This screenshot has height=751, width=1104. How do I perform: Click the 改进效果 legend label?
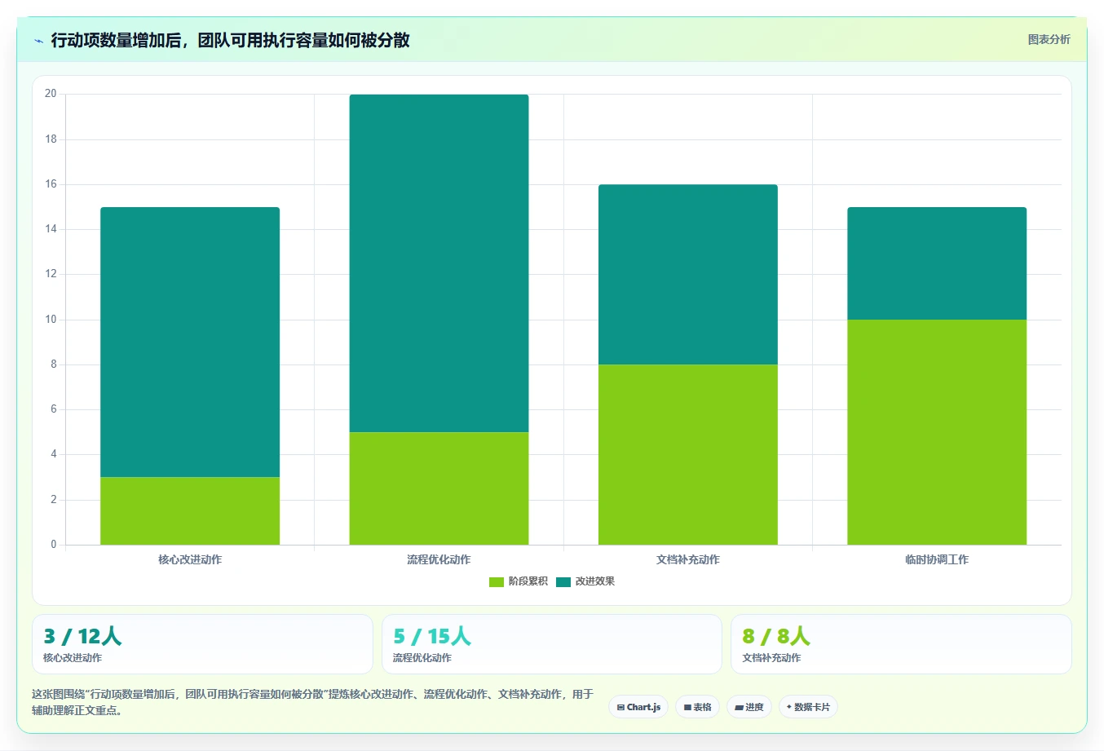[595, 581]
